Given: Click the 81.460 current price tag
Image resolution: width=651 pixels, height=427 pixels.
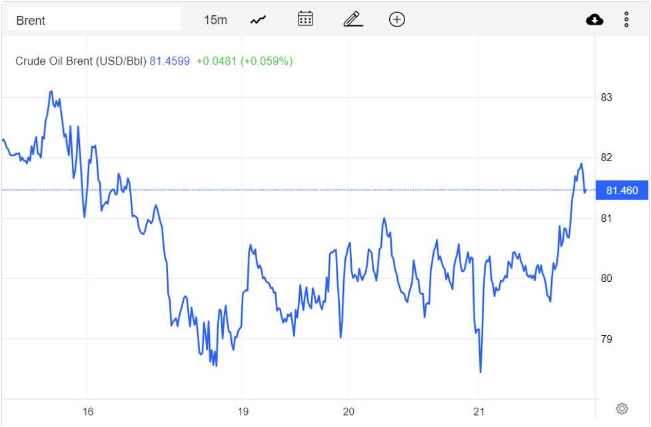Looking at the screenshot, I should click(x=622, y=191).
